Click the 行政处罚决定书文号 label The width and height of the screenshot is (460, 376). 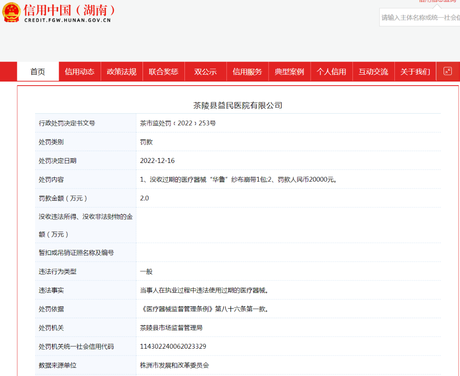pos(67,123)
